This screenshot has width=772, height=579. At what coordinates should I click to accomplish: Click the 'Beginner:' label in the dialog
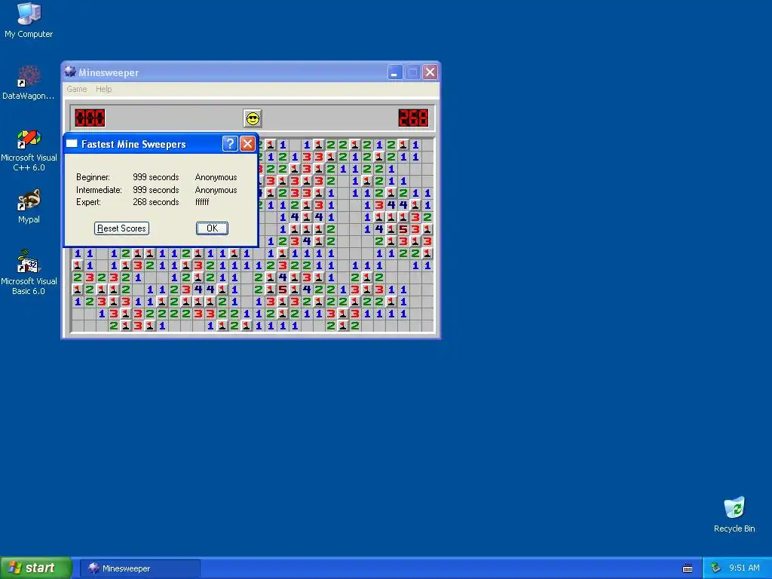pos(93,177)
